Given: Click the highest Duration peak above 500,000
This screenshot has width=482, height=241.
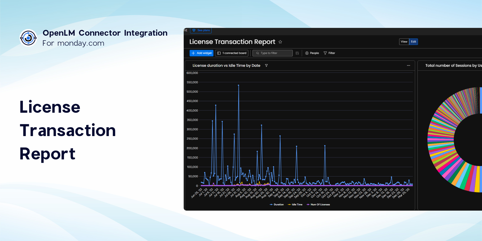Looking at the screenshot, I should pos(238,85).
